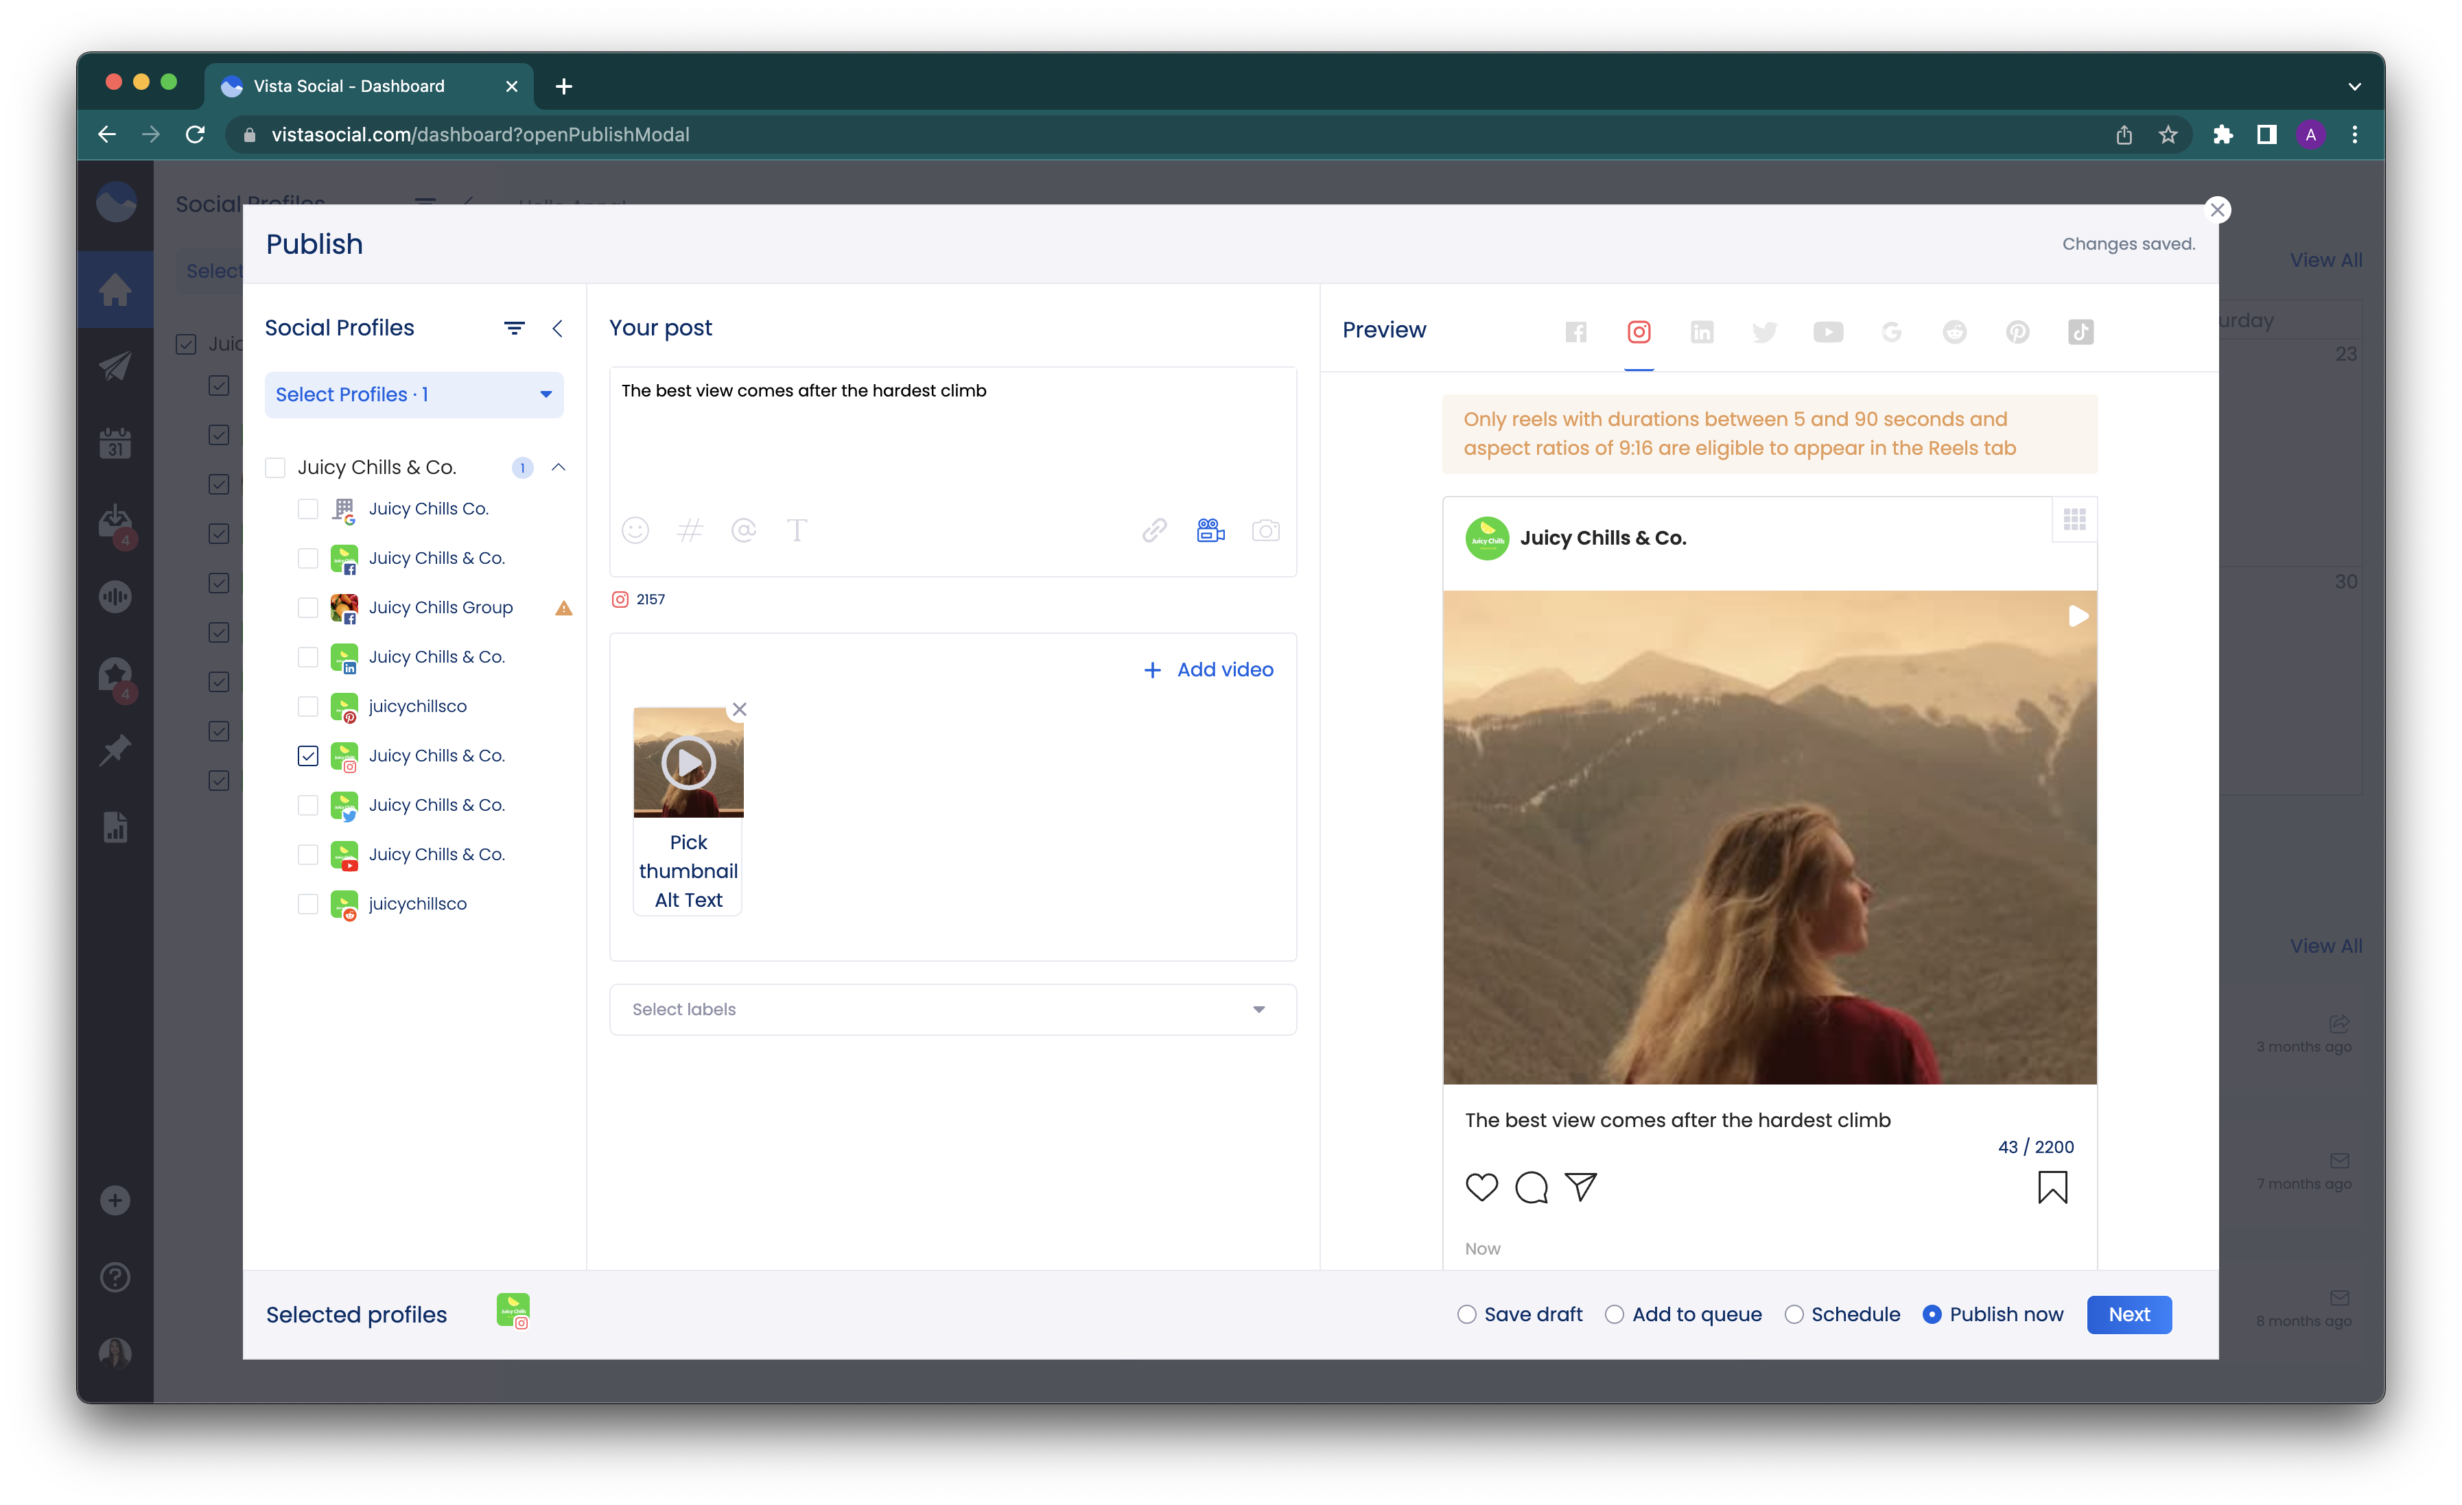Click the photo camera icon
Image resolution: width=2462 pixels, height=1505 pixels.
1266,530
